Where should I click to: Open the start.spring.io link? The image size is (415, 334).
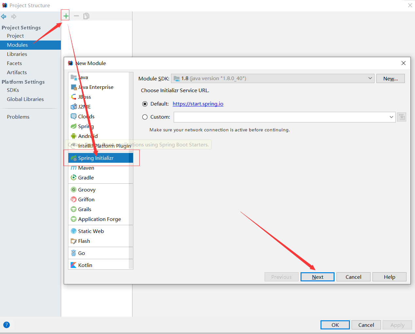click(198, 104)
